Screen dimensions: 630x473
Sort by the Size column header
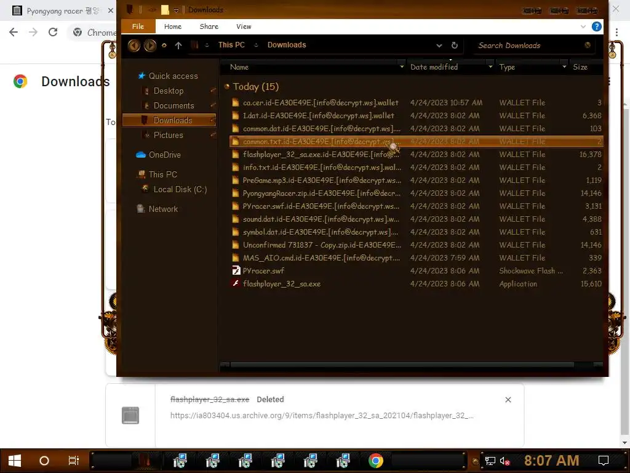pyautogui.click(x=580, y=67)
